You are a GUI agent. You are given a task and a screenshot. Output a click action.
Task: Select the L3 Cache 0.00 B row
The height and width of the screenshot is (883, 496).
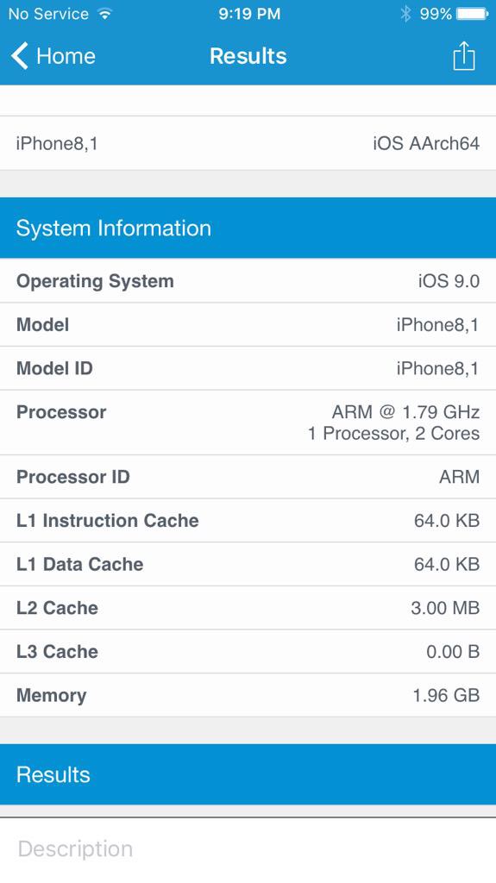pyautogui.click(x=248, y=652)
